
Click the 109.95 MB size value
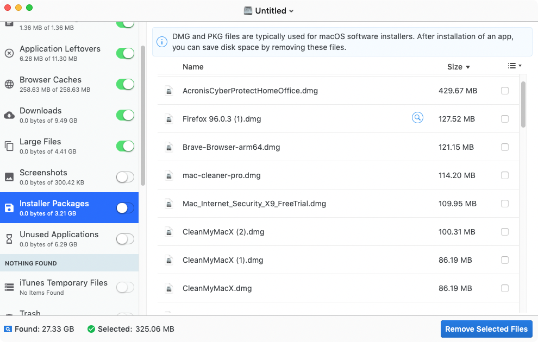(x=458, y=204)
